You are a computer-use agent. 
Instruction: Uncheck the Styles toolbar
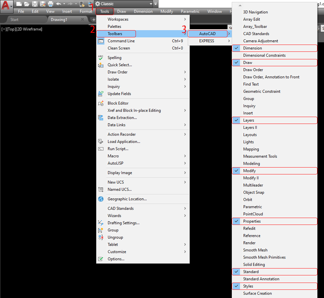pos(274,286)
